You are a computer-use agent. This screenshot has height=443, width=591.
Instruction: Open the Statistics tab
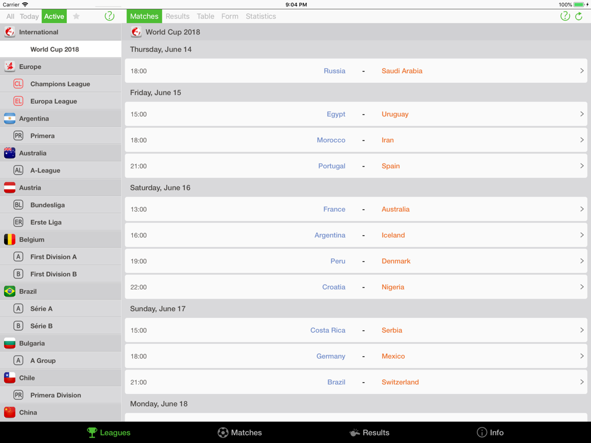point(261,16)
